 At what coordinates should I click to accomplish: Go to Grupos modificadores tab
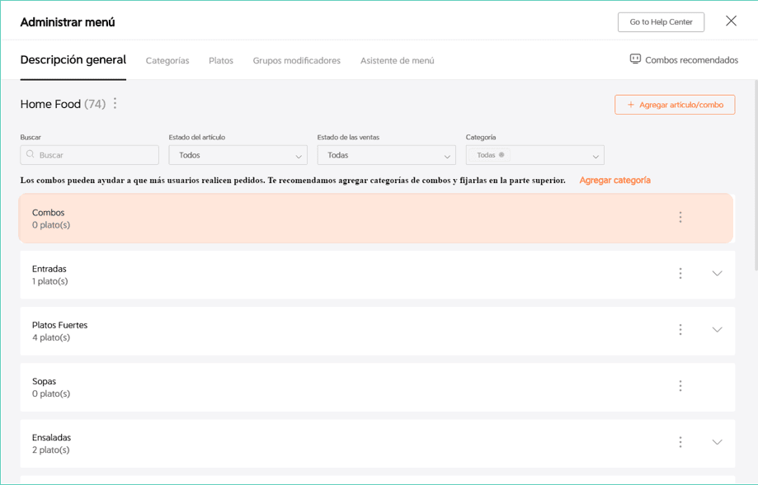296,60
